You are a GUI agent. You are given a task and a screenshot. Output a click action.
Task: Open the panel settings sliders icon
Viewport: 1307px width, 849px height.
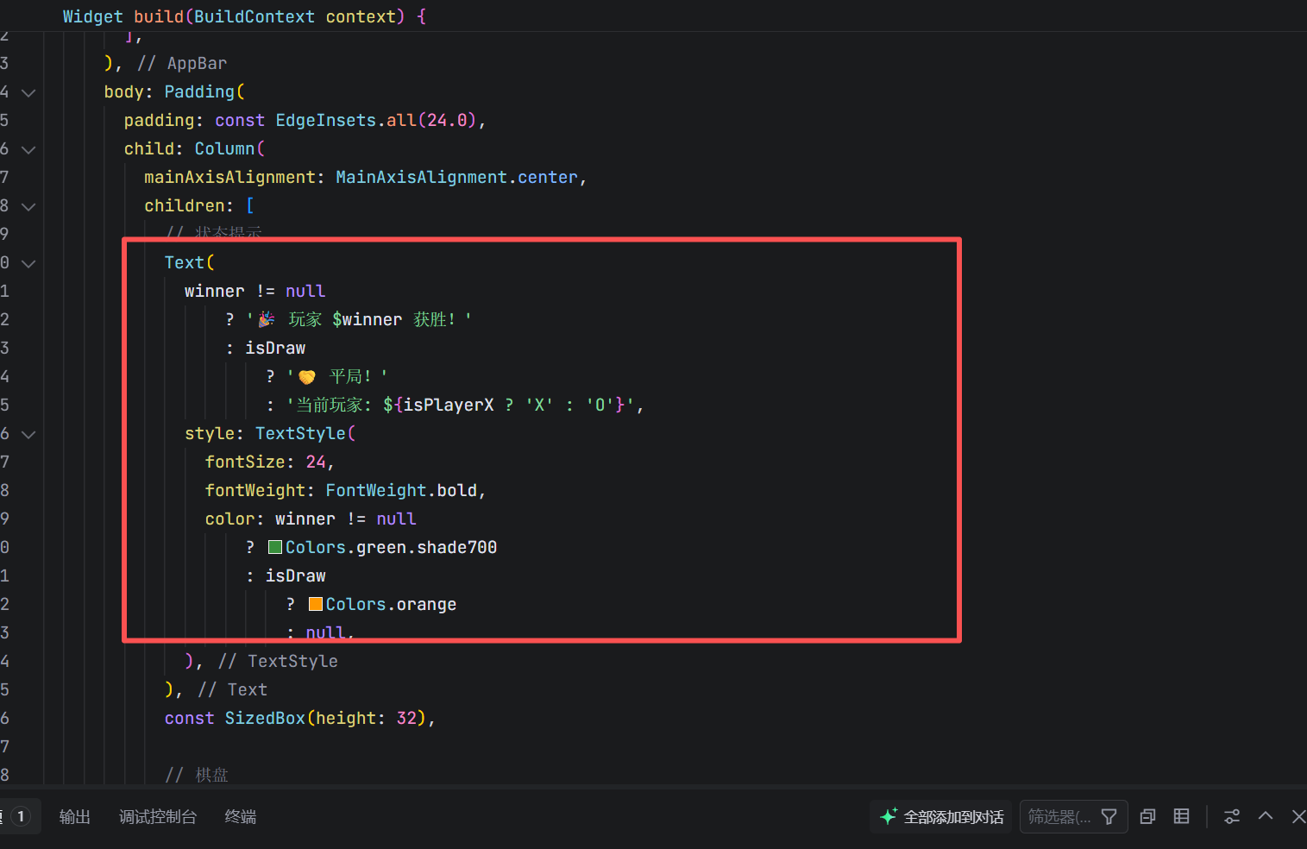[1232, 816]
